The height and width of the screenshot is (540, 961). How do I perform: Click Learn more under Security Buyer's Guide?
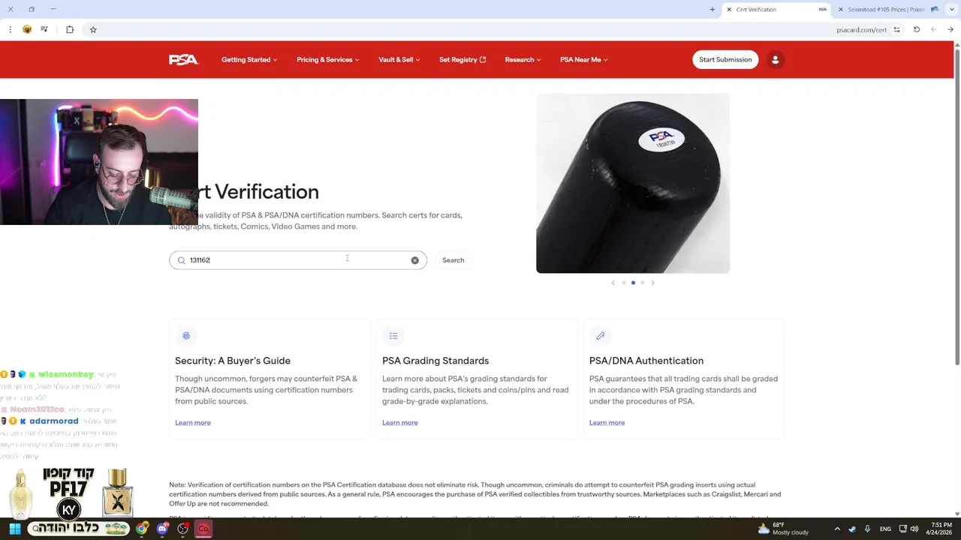click(193, 423)
